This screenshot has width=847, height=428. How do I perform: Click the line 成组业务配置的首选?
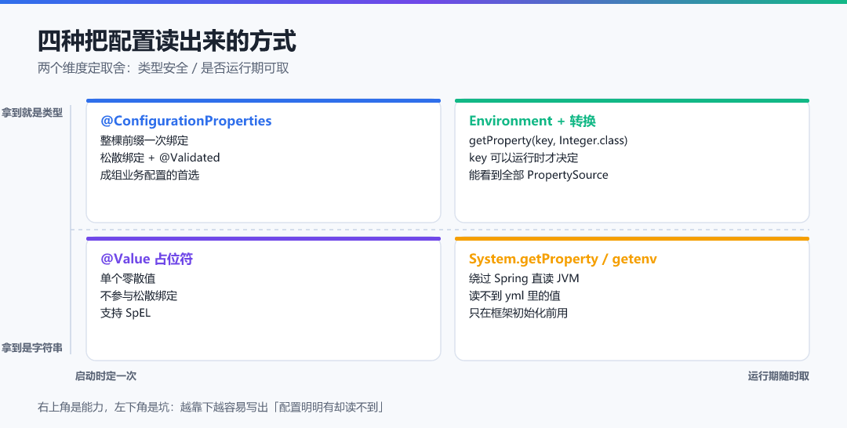pos(150,175)
